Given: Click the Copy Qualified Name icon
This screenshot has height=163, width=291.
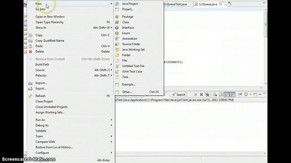Looking at the screenshot, I should [x=30, y=41].
